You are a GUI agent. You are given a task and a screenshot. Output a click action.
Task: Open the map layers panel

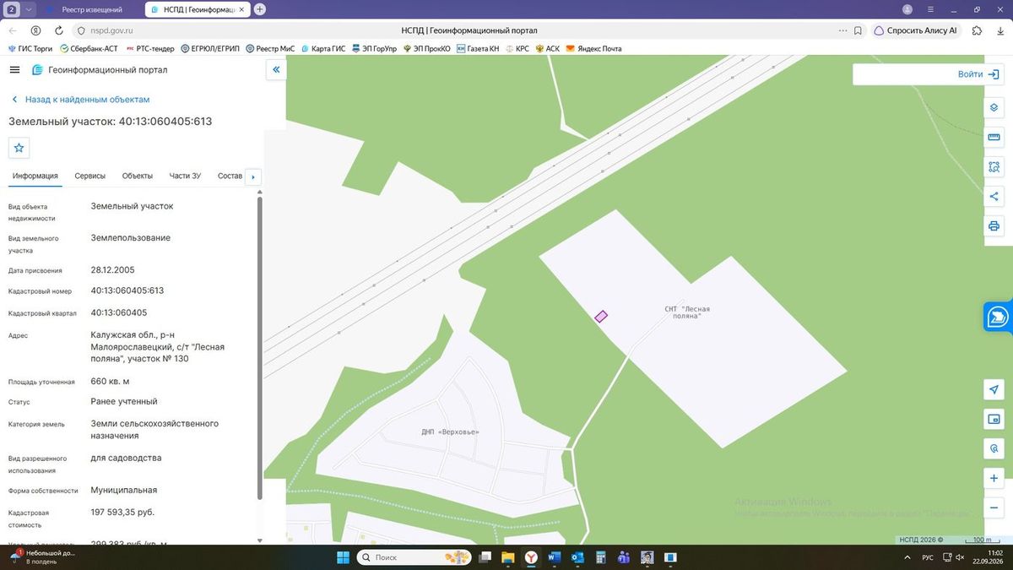994,108
